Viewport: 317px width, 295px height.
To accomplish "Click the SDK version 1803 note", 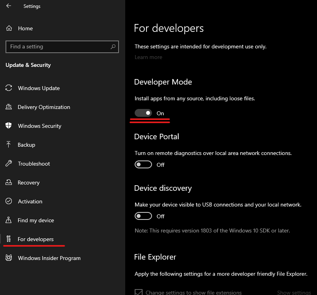I will [212, 230].
